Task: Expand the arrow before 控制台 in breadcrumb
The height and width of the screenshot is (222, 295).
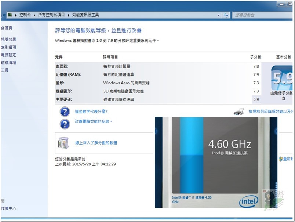Action: click(16, 15)
